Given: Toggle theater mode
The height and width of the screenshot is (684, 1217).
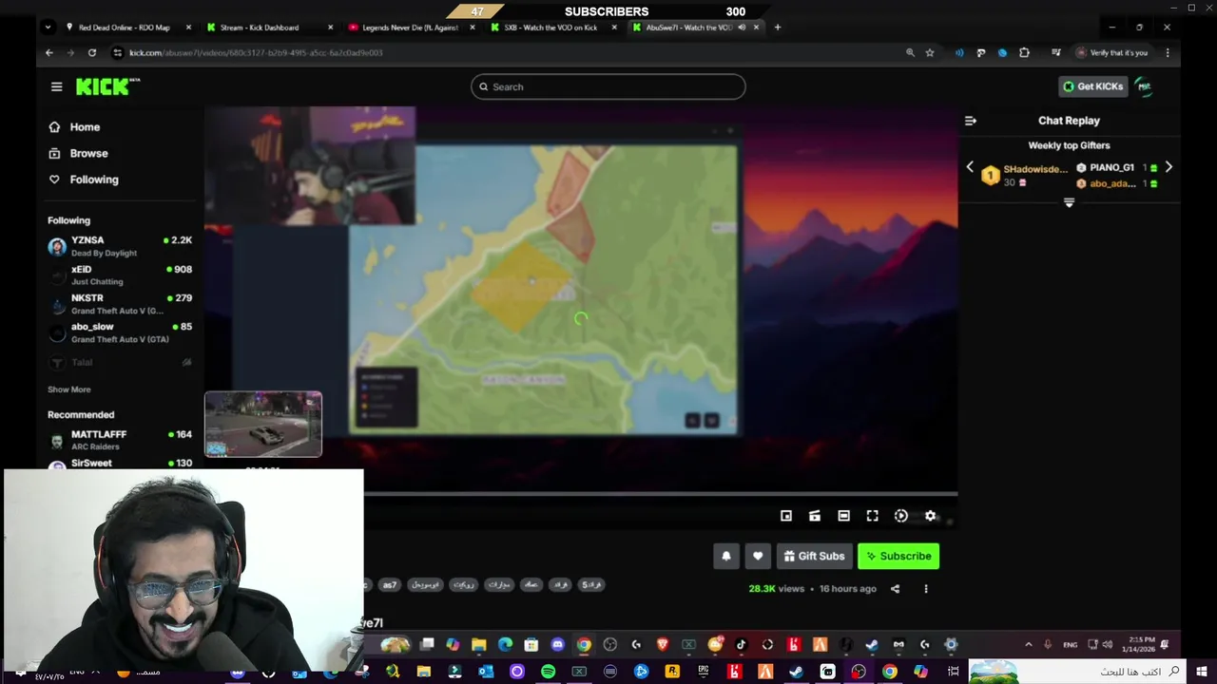Looking at the screenshot, I should tap(843, 516).
